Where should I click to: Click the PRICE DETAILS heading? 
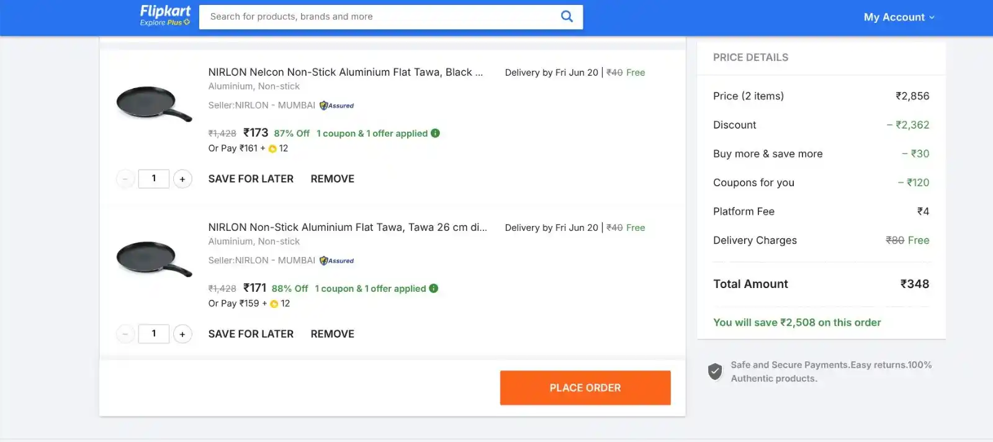point(750,58)
